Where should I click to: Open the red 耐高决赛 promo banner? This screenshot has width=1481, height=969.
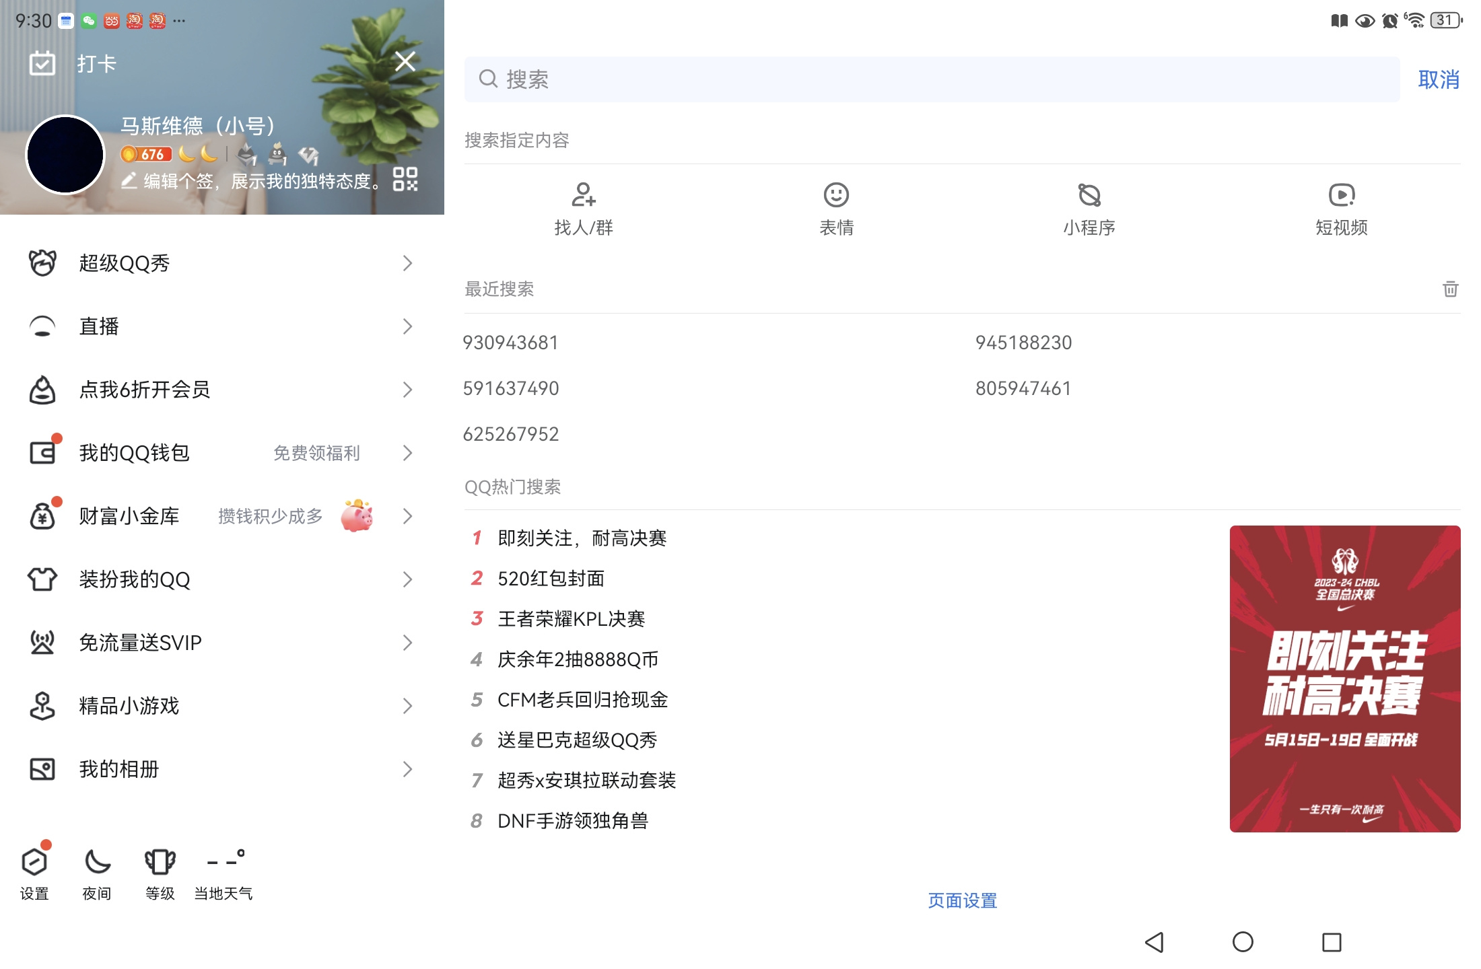(1345, 678)
